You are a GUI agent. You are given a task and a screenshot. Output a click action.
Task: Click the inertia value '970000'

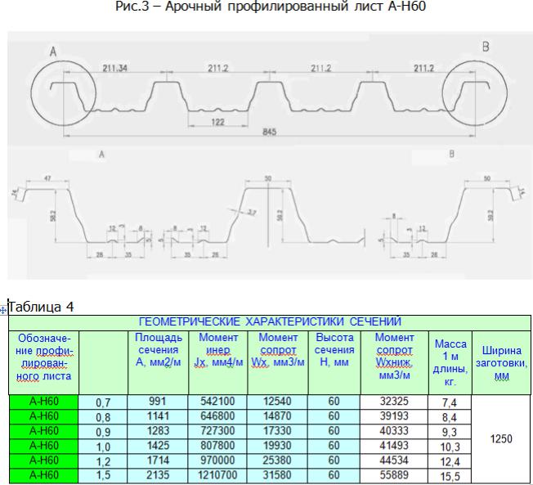pos(217,460)
